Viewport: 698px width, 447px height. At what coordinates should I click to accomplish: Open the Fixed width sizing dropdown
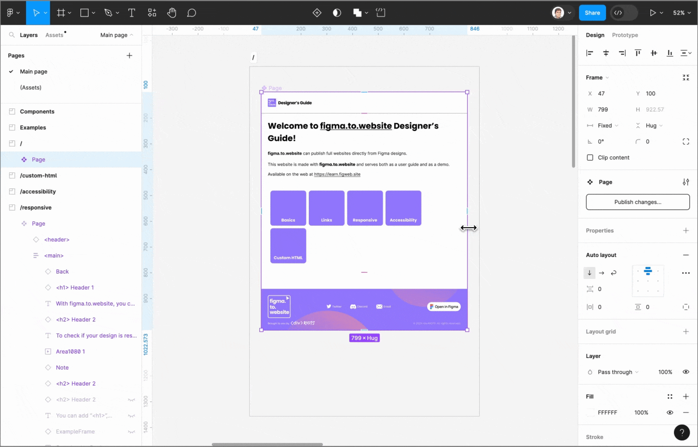pyautogui.click(x=603, y=125)
